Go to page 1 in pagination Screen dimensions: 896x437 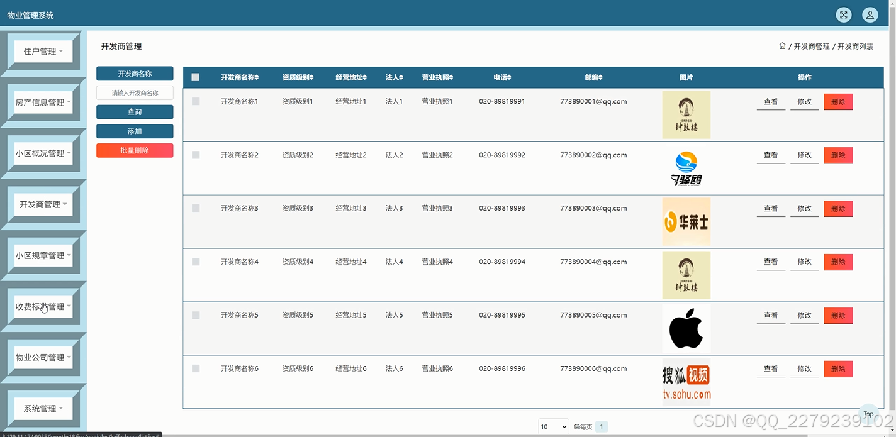602,427
